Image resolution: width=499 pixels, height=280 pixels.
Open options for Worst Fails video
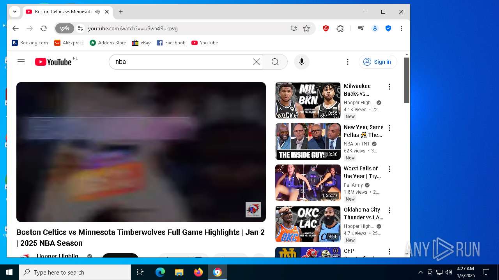point(389,169)
